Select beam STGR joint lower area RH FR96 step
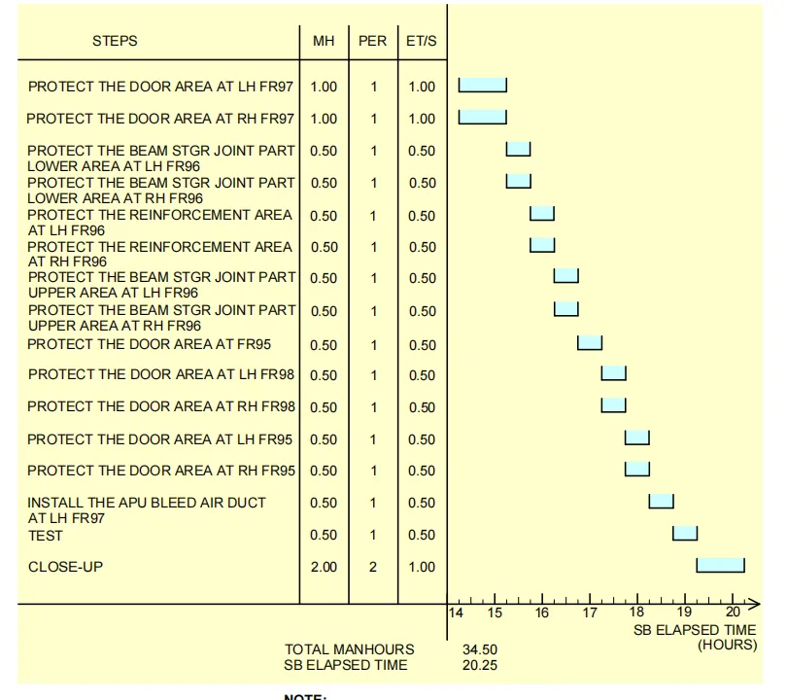 pyautogui.click(x=160, y=191)
